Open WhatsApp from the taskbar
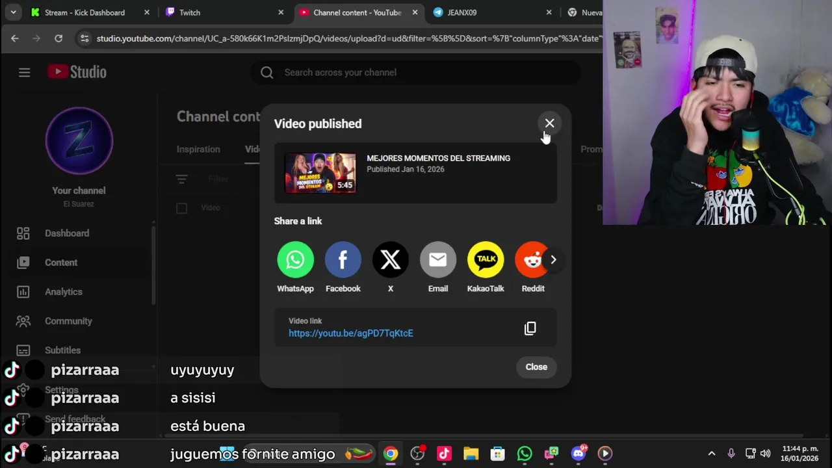The width and height of the screenshot is (832, 468). pyautogui.click(x=525, y=454)
